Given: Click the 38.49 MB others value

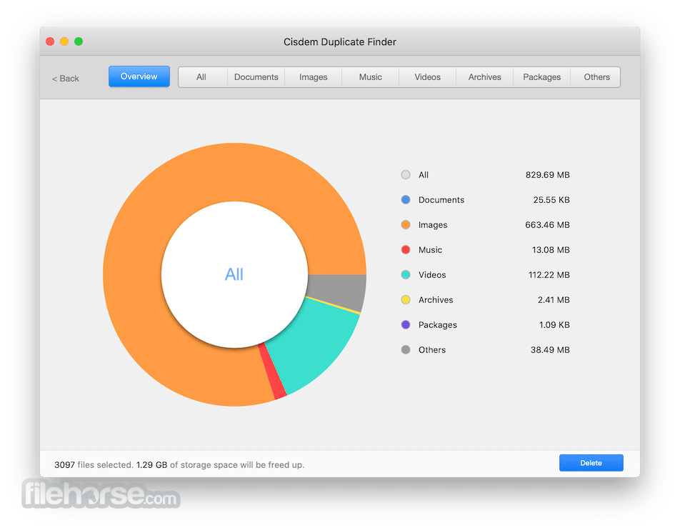Looking at the screenshot, I should pyautogui.click(x=550, y=350).
